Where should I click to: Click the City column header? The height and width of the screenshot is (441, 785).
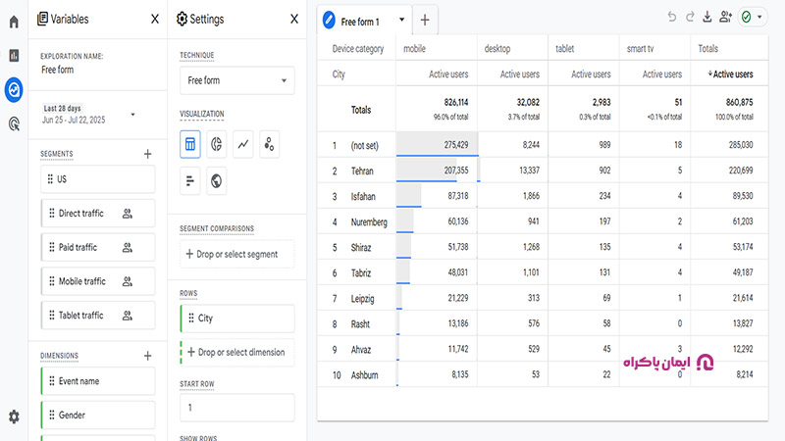(x=339, y=74)
